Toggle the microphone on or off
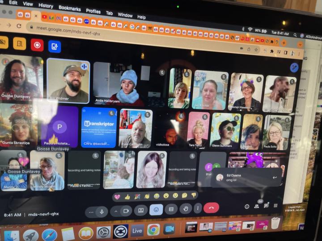The height and width of the screenshot is (241, 322). [x=102, y=212]
